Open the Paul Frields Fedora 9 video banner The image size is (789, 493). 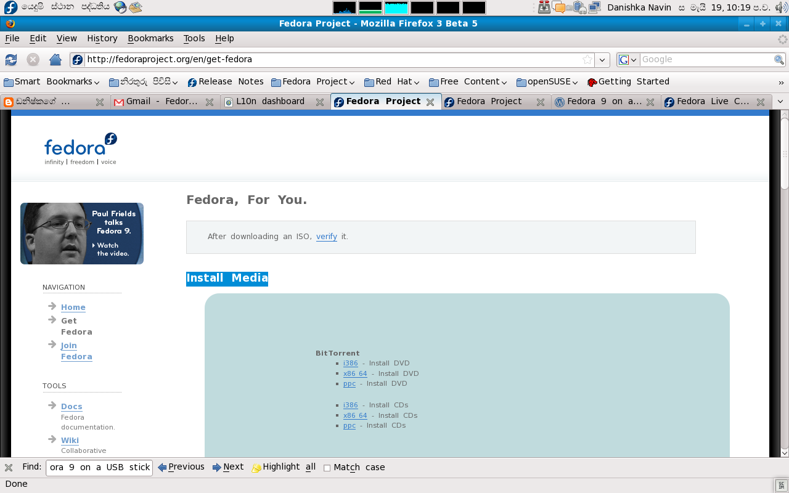pyautogui.click(x=82, y=234)
